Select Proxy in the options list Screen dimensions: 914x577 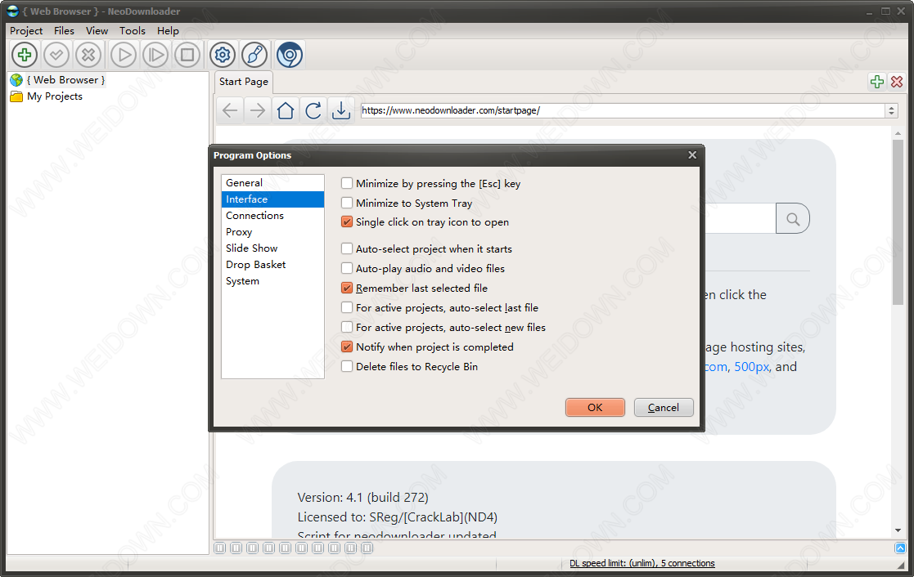(x=272, y=232)
